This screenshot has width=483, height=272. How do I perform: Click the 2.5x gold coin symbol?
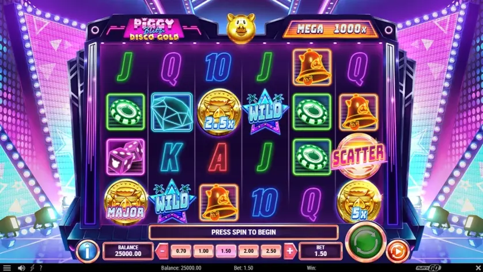[x=219, y=112]
